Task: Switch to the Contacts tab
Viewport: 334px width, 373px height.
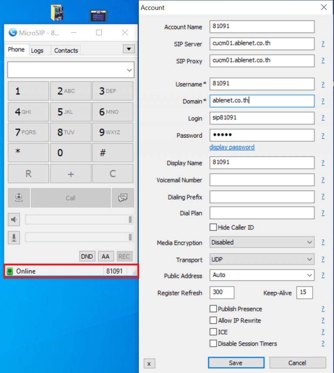Action: [x=66, y=51]
